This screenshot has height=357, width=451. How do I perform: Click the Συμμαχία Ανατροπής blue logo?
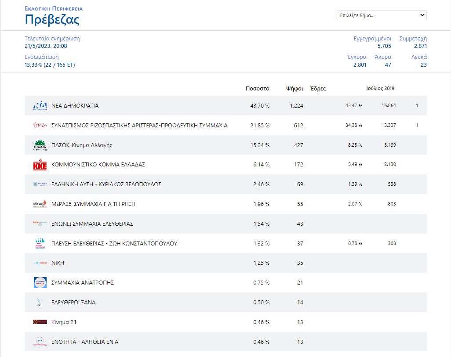point(40,283)
